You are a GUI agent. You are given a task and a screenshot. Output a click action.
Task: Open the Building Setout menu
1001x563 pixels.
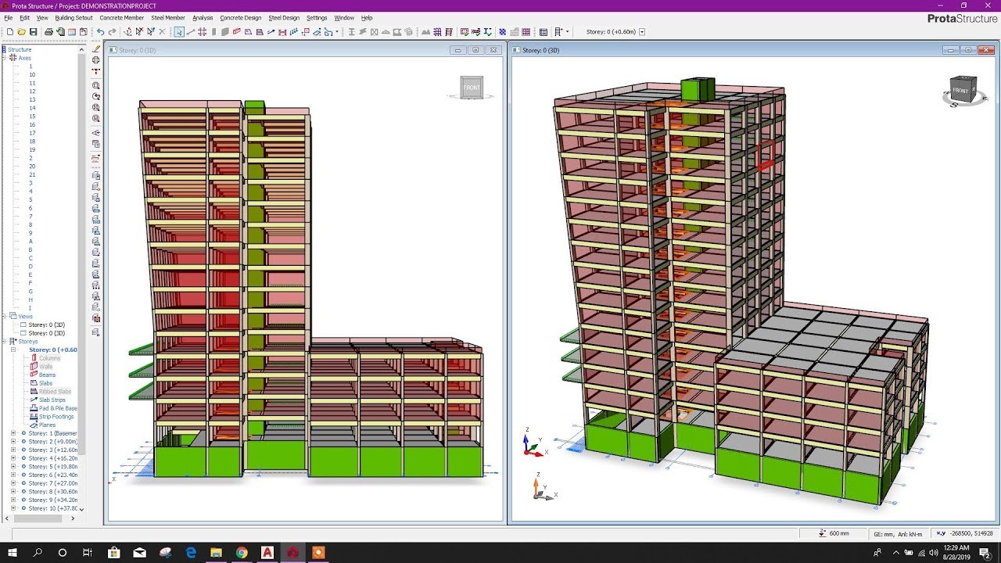click(x=74, y=17)
